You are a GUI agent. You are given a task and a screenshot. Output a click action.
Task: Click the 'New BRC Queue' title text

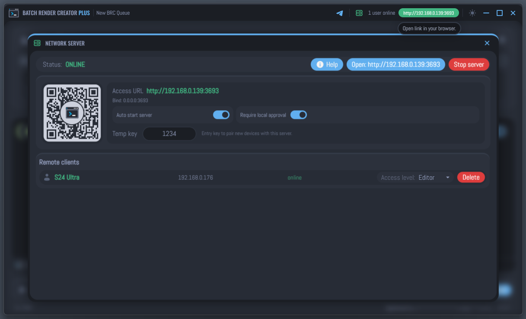click(113, 13)
